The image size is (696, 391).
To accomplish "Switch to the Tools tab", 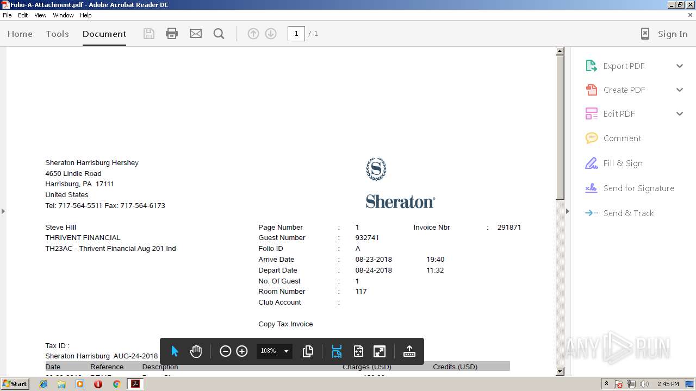I will coord(57,34).
